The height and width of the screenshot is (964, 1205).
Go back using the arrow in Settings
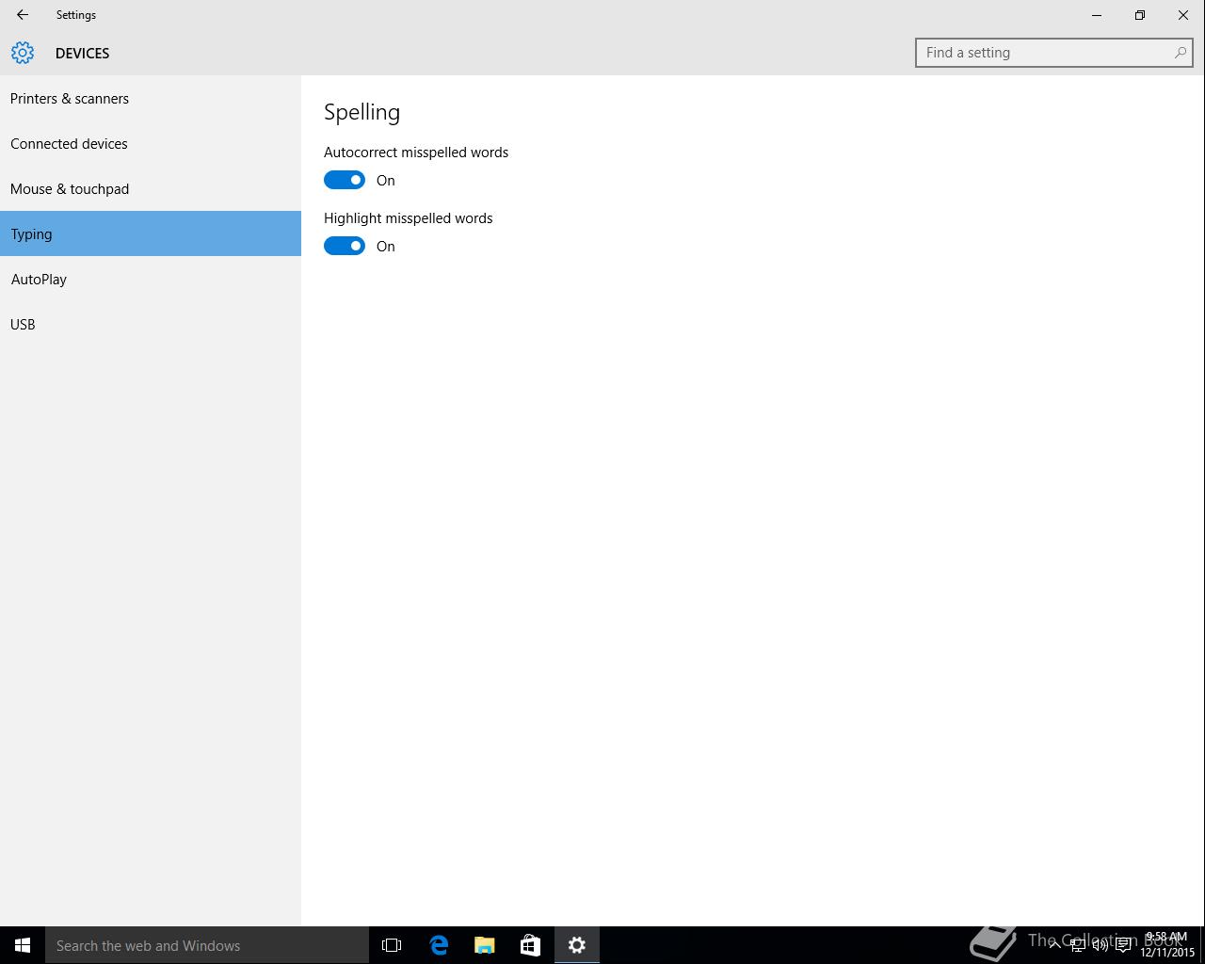click(x=23, y=15)
